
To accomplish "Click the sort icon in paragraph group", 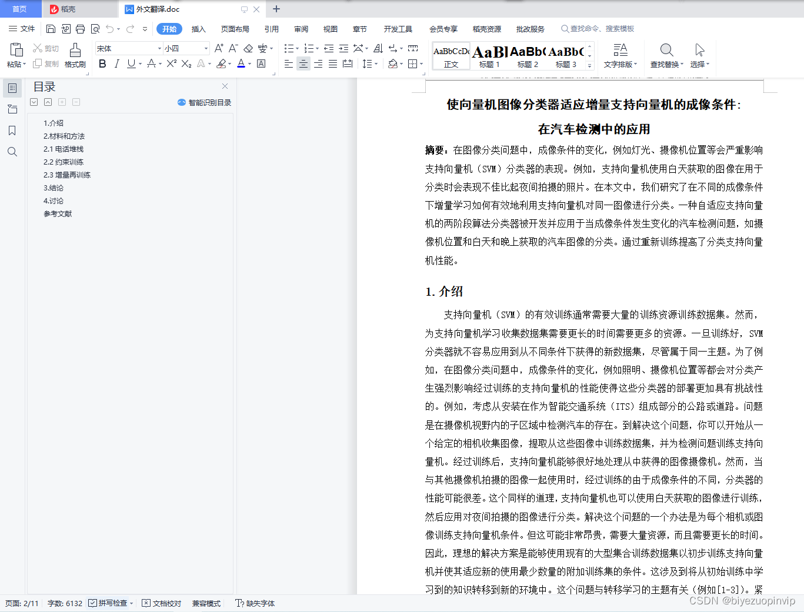I will pos(378,48).
